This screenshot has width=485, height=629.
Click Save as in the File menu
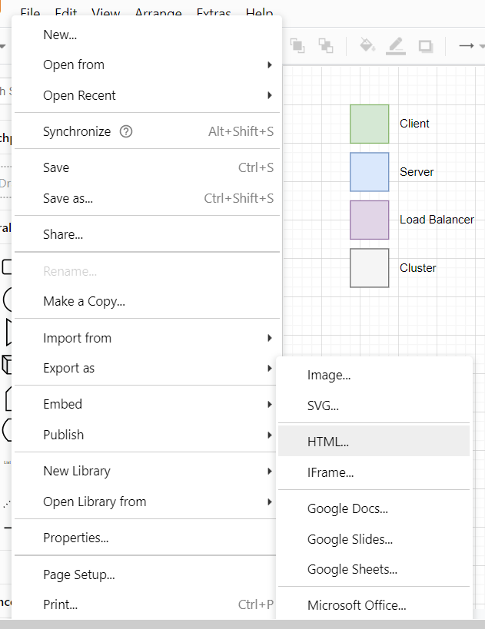tap(66, 198)
